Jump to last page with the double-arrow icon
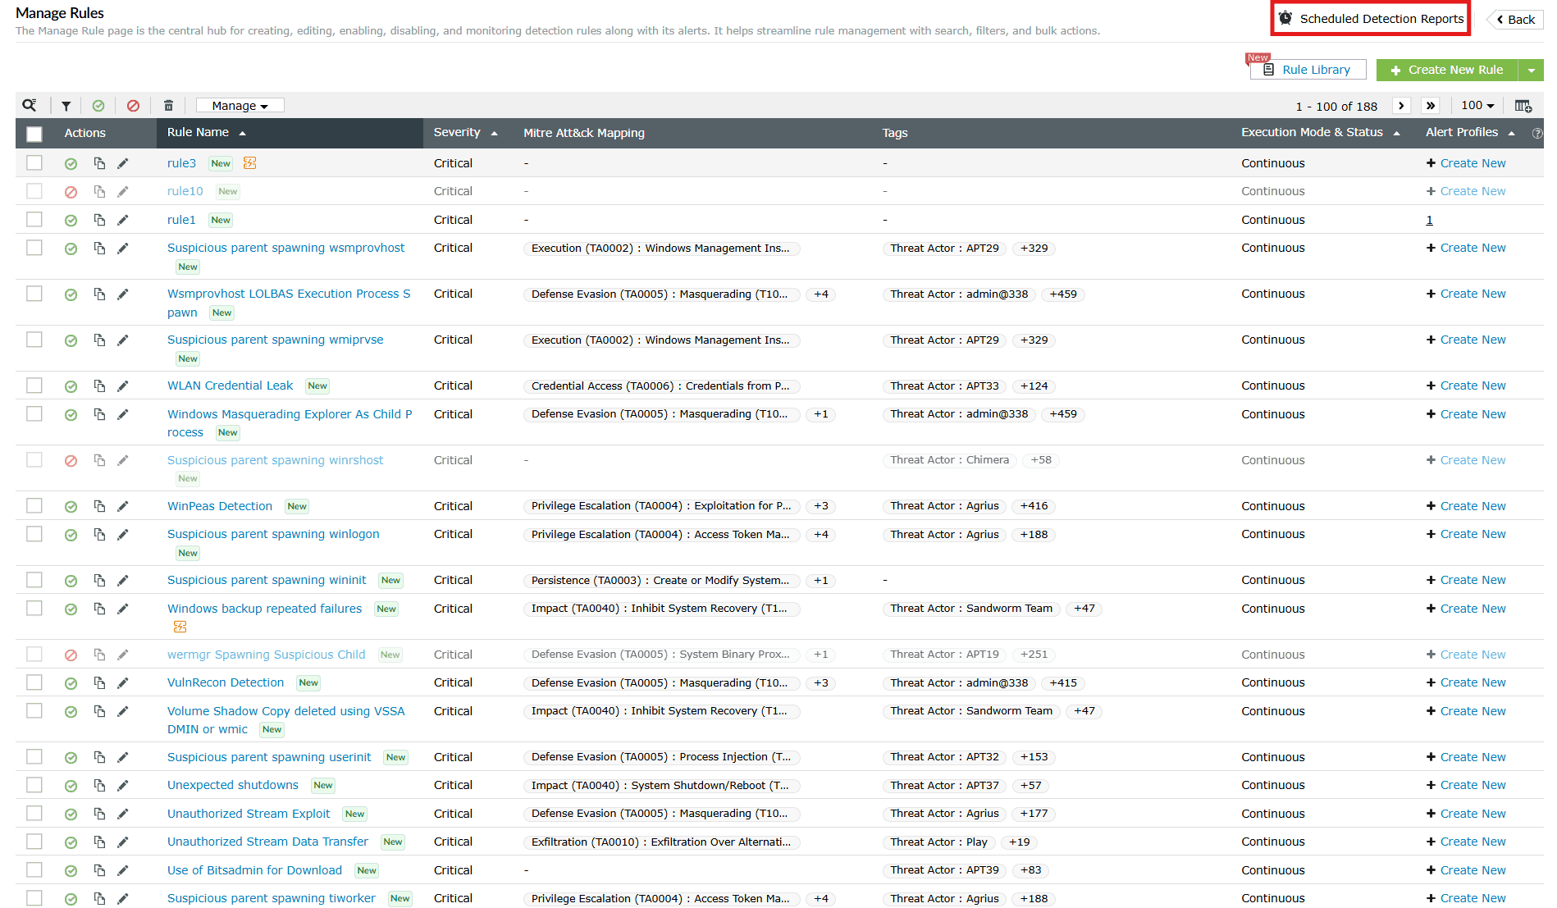Image resolution: width=1557 pixels, height=908 pixels. coord(1431,105)
